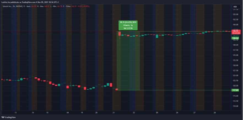Click the large green candle near the 25th
This screenshot has width=243, height=120.
click(x=157, y=36)
